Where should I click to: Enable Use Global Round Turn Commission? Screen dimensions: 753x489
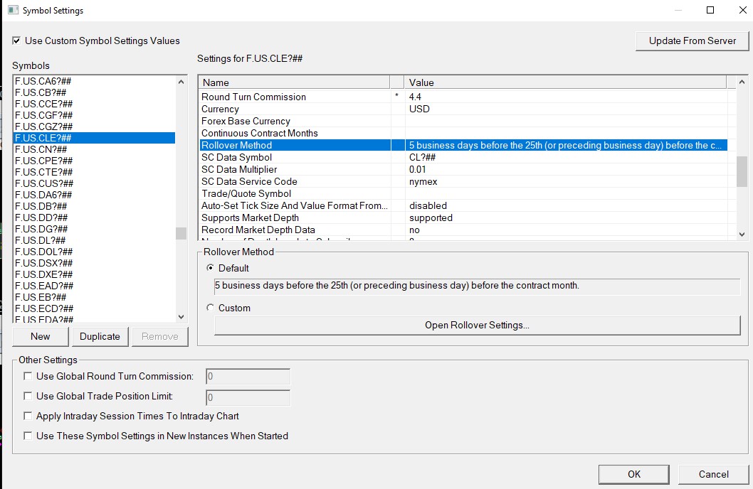tap(28, 376)
